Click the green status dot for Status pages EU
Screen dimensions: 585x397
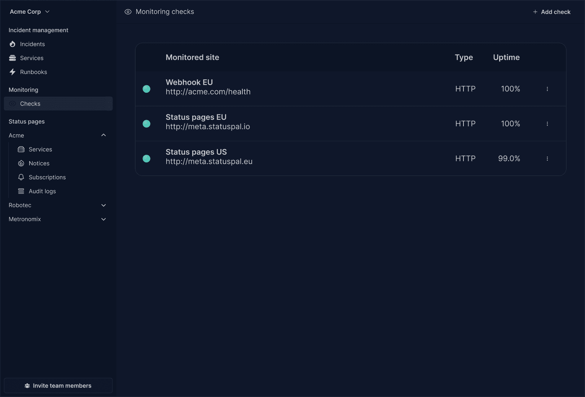click(x=146, y=124)
